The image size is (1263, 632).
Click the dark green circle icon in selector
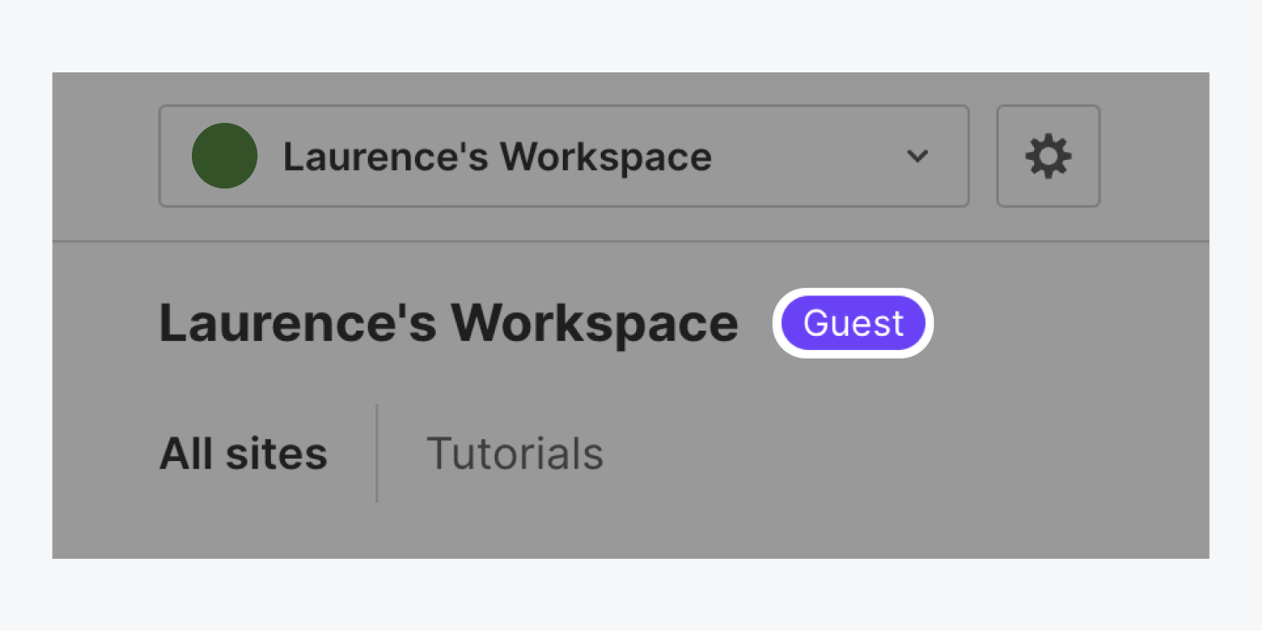point(224,156)
